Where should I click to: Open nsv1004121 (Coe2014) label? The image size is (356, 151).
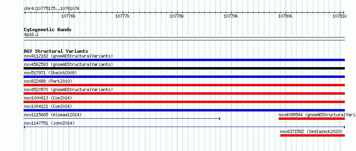pyautogui.click(x=48, y=106)
